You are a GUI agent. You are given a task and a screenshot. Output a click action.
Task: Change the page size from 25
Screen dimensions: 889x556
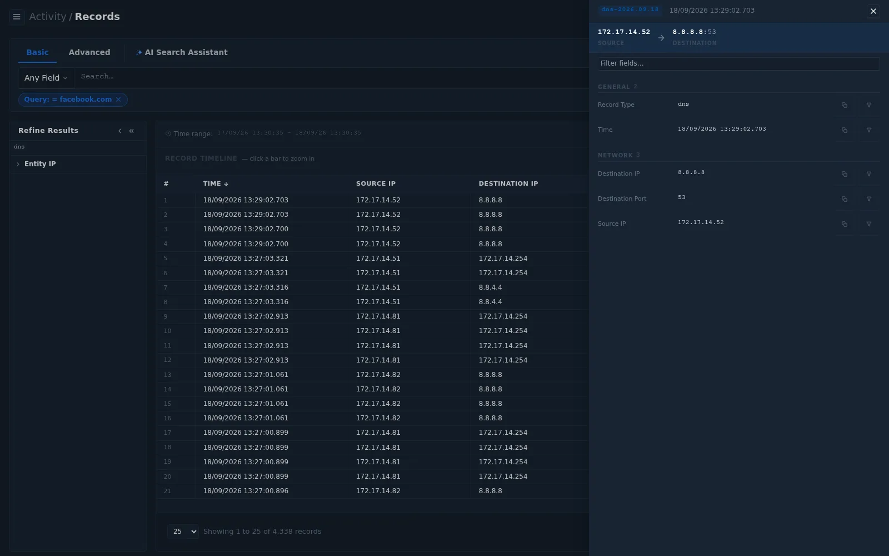point(183,532)
